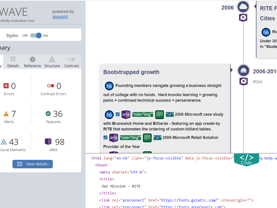Click the blue checkbox in Microsoft case study row
The height and width of the screenshot is (208, 277).
118,114
